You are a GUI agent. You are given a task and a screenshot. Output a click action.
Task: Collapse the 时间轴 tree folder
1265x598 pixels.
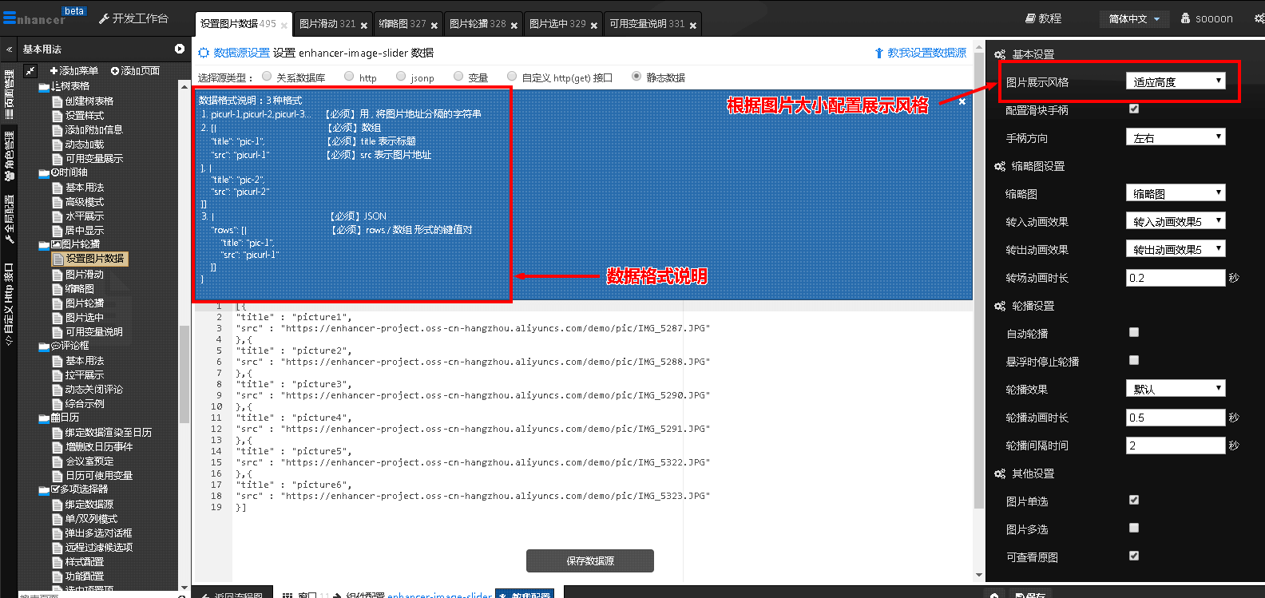tap(44, 173)
